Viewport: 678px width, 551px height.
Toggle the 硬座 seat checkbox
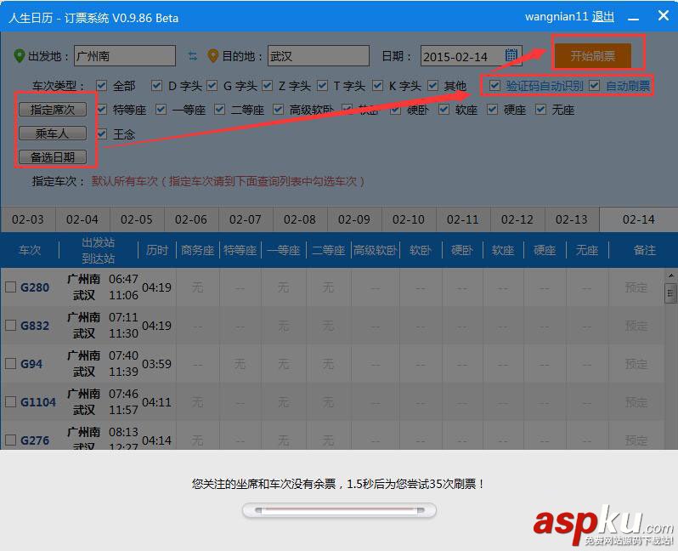[x=492, y=110]
